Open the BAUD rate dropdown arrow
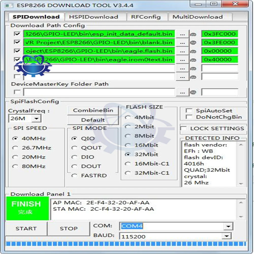 227,236
